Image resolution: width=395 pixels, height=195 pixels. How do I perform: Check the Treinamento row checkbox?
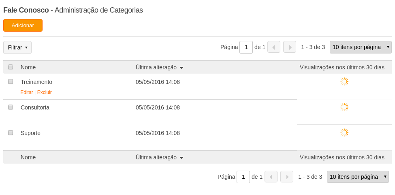[11, 81]
